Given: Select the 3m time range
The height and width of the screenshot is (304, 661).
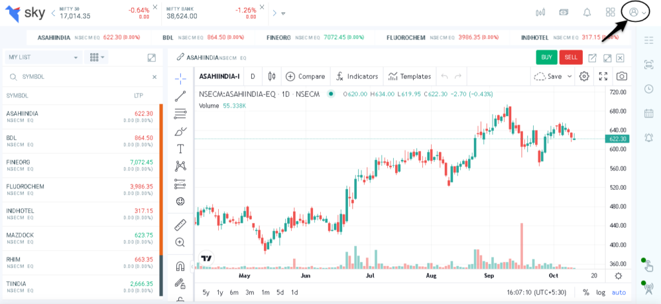Looking at the screenshot, I should coord(250,292).
